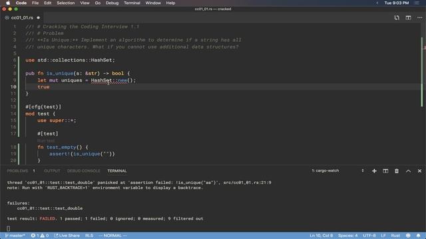Maximize panel with chevron up icon
426x239 pixels.
click(408, 171)
